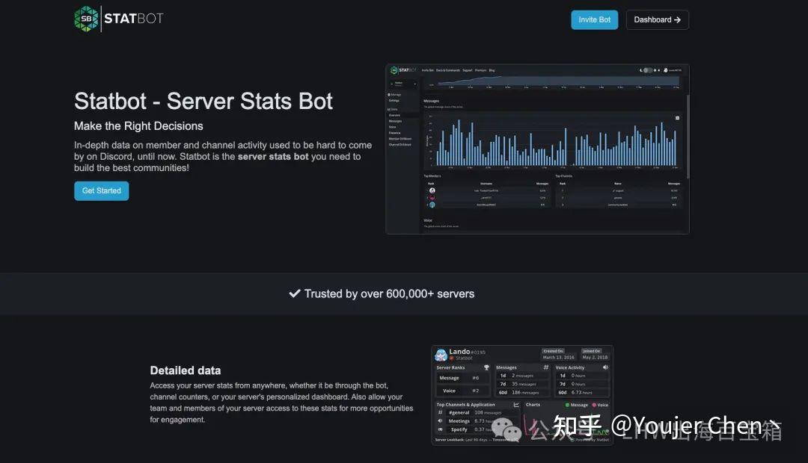Viewport: 808px width, 463px height.
Task: Click the Get Started button
Action: click(101, 190)
